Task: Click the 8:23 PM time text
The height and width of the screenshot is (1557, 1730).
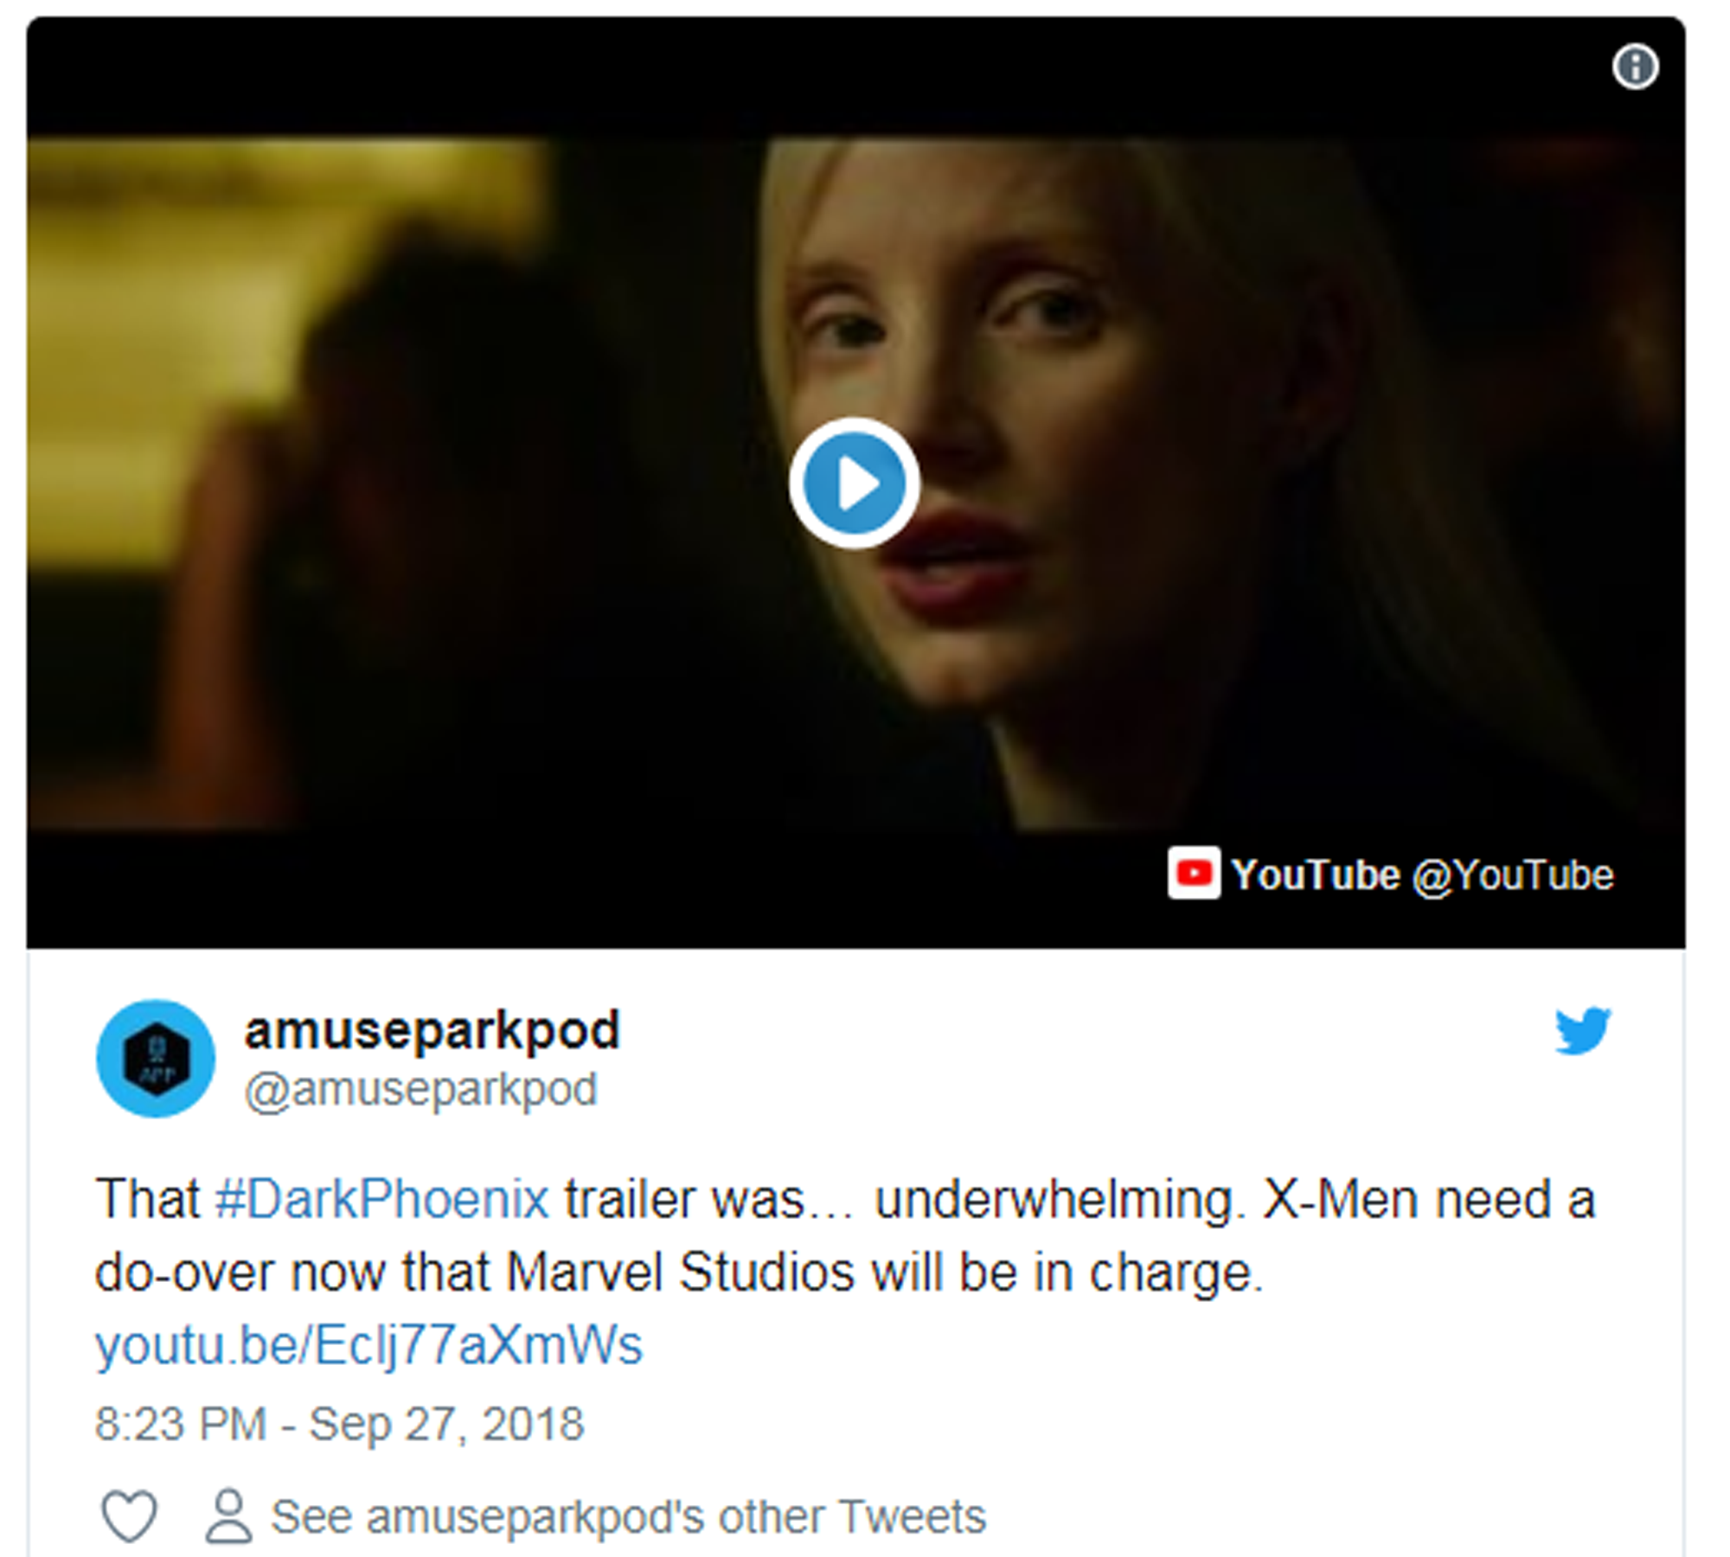Action: click(181, 1424)
